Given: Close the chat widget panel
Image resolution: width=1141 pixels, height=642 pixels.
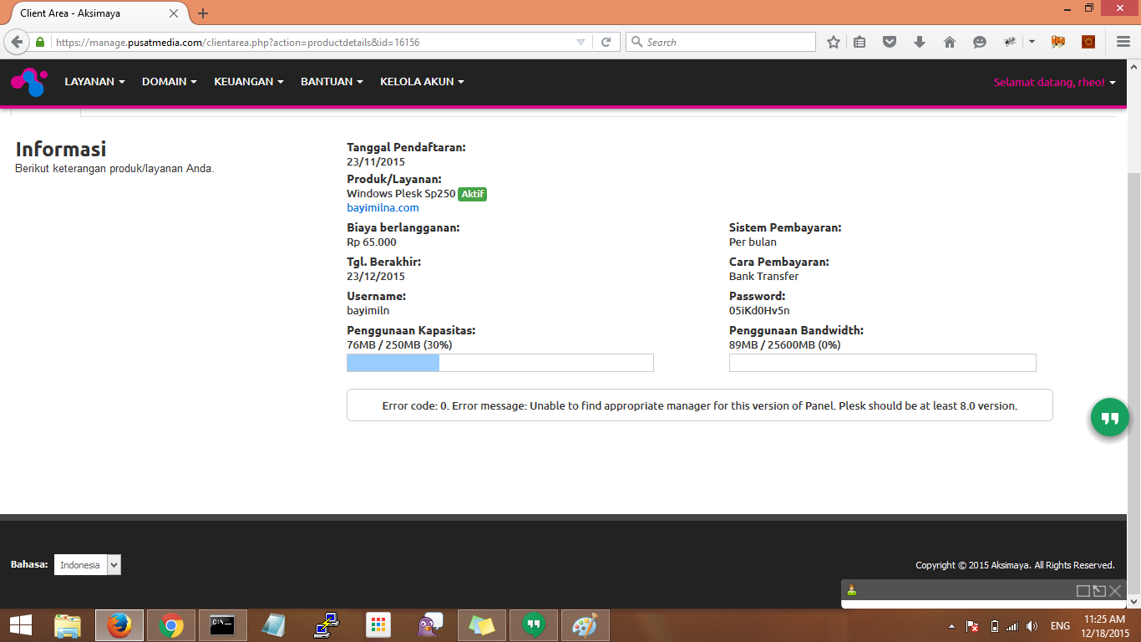Looking at the screenshot, I should (x=1115, y=591).
